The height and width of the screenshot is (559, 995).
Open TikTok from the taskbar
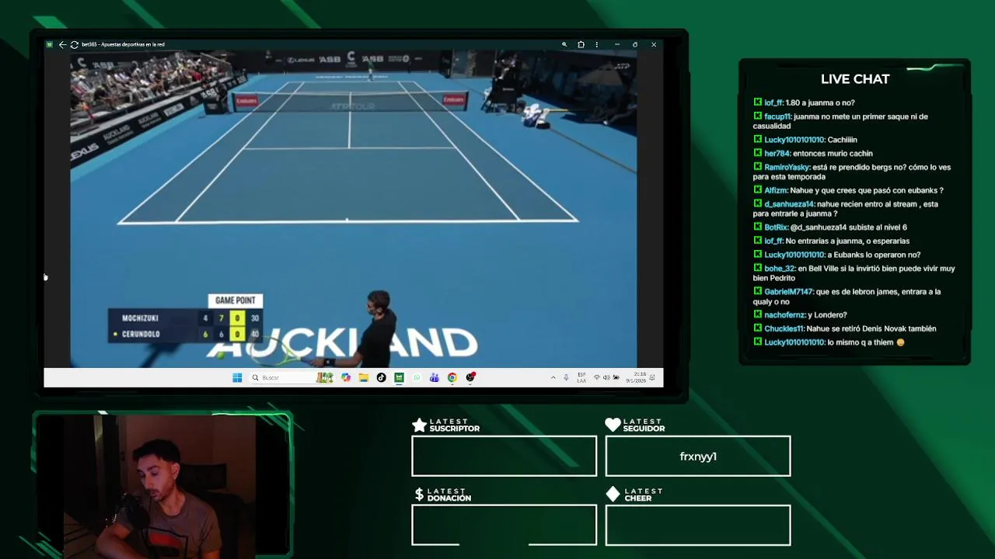(x=381, y=377)
